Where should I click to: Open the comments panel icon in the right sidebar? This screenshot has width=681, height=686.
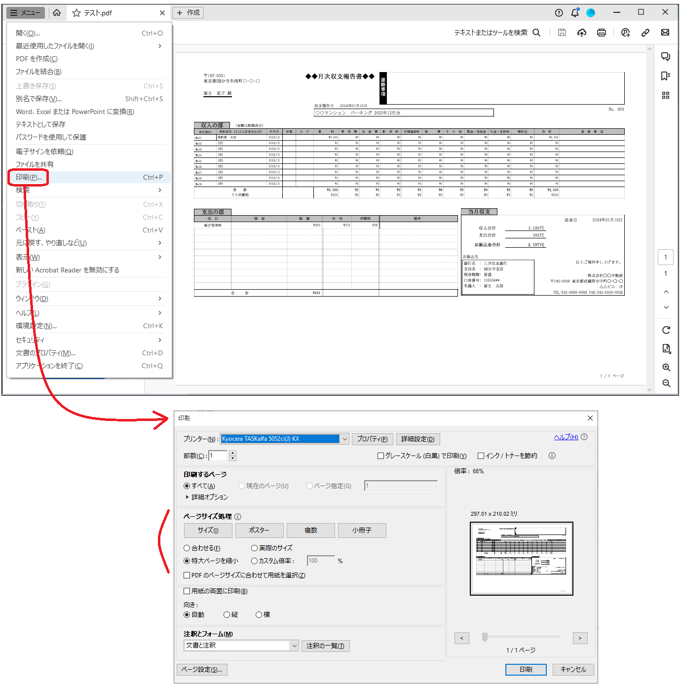pos(665,57)
